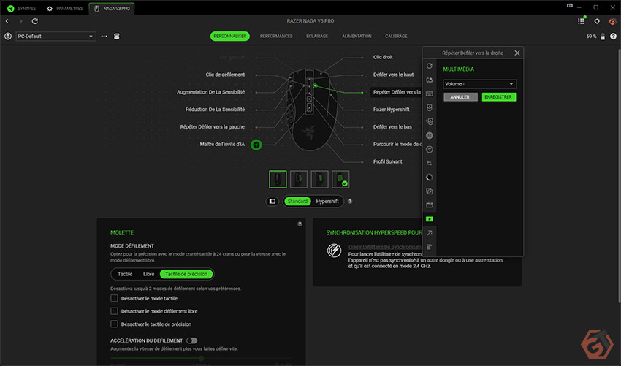Select Tactile de précision scroll mode
The height and width of the screenshot is (366, 621).
(x=186, y=274)
